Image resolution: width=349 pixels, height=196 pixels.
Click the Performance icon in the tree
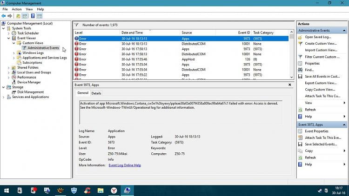click(14, 78)
